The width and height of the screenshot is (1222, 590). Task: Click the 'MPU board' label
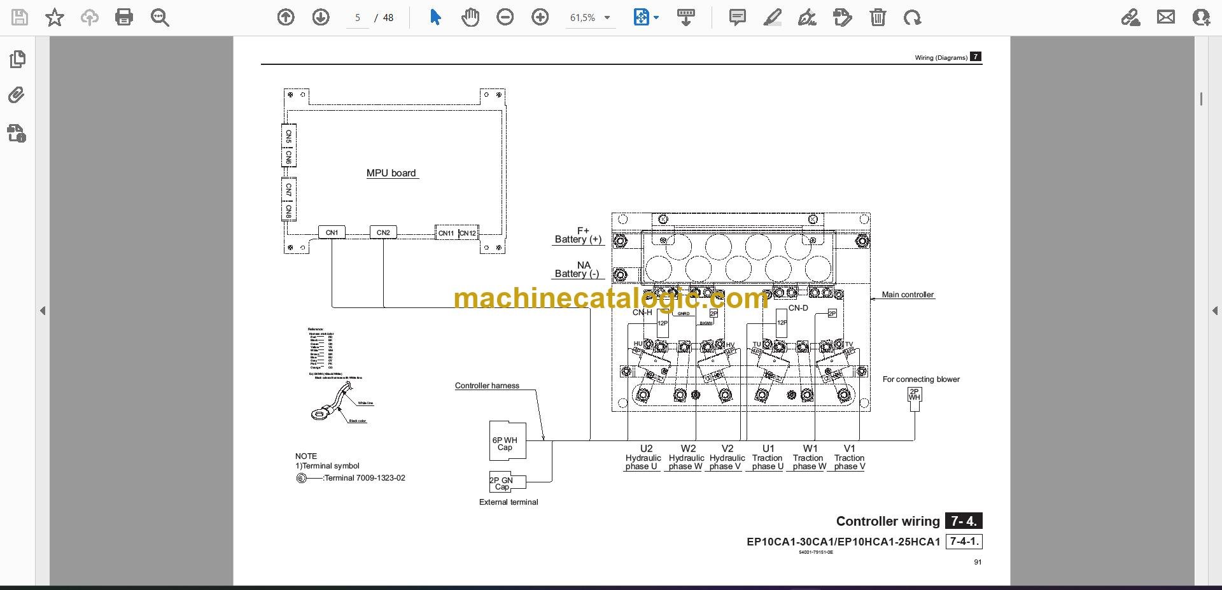pos(391,173)
